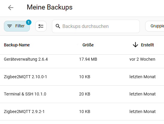Click the Backups durchsuchen search field
The height and width of the screenshot is (124, 164).
pos(96,26)
